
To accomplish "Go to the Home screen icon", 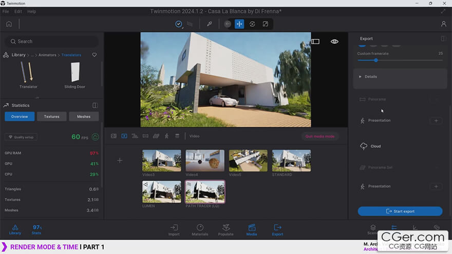I will 9,24.
